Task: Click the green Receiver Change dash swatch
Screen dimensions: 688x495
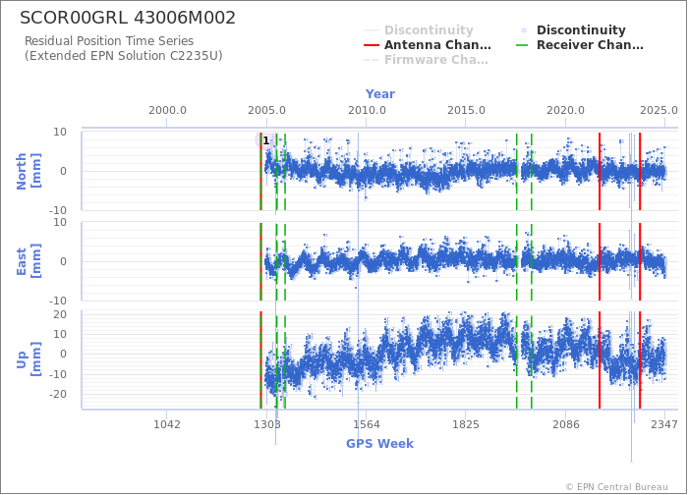Action: pos(523,45)
